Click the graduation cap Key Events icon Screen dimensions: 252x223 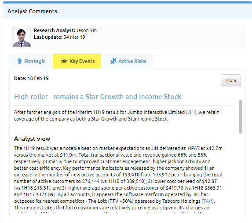[64, 61]
